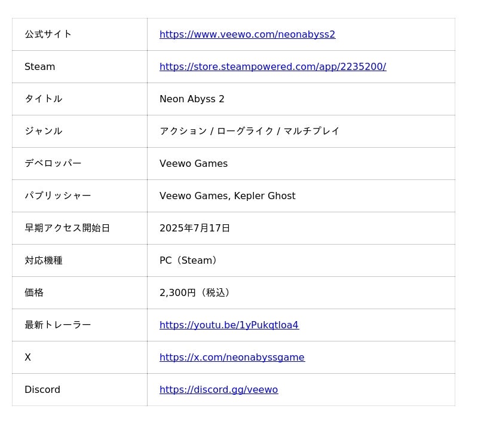The image size is (478, 424).
Task: Click the platform value PC（Steam）
Action: 189,261
